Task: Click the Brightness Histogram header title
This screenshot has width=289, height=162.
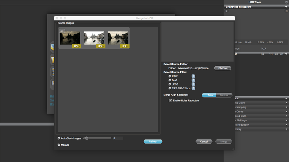Action: coord(238,7)
